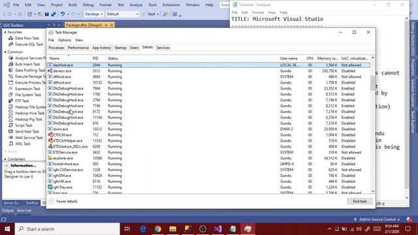Click the devenv.exe Visual Studio process icon
Image resolution: width=418 pixels, height=235 pixels.
[50, 71]
